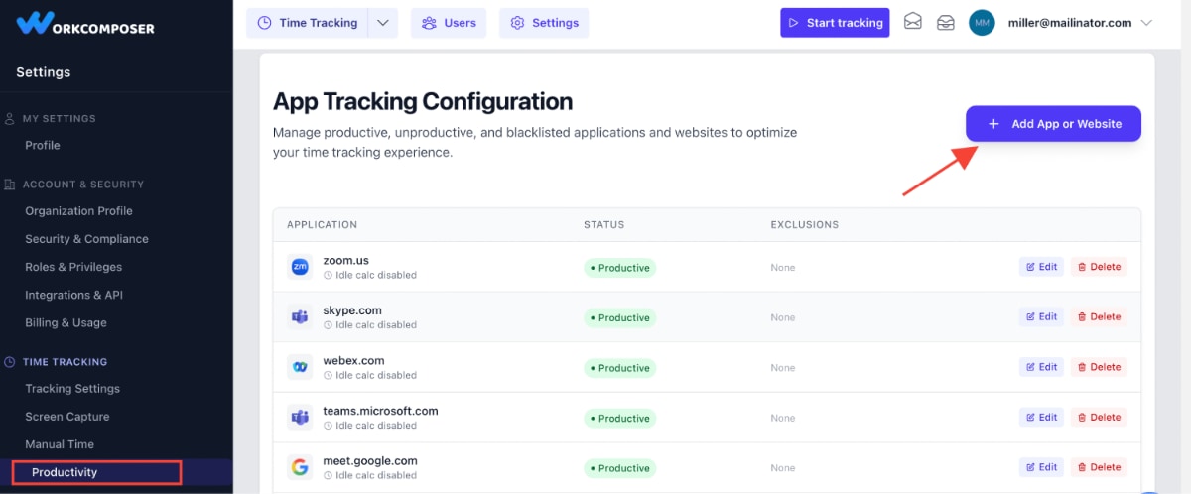Click the webex.com application name
The image size is (1191, 494).
tap(353, 361)
